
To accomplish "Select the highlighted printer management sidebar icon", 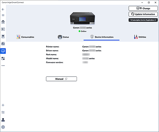I will point(3,51).
